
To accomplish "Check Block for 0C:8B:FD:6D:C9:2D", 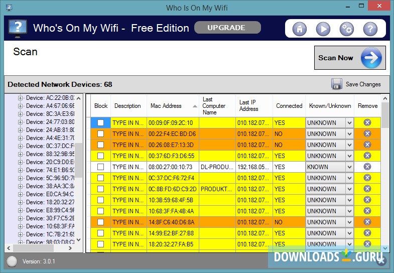I will [100, 189].
